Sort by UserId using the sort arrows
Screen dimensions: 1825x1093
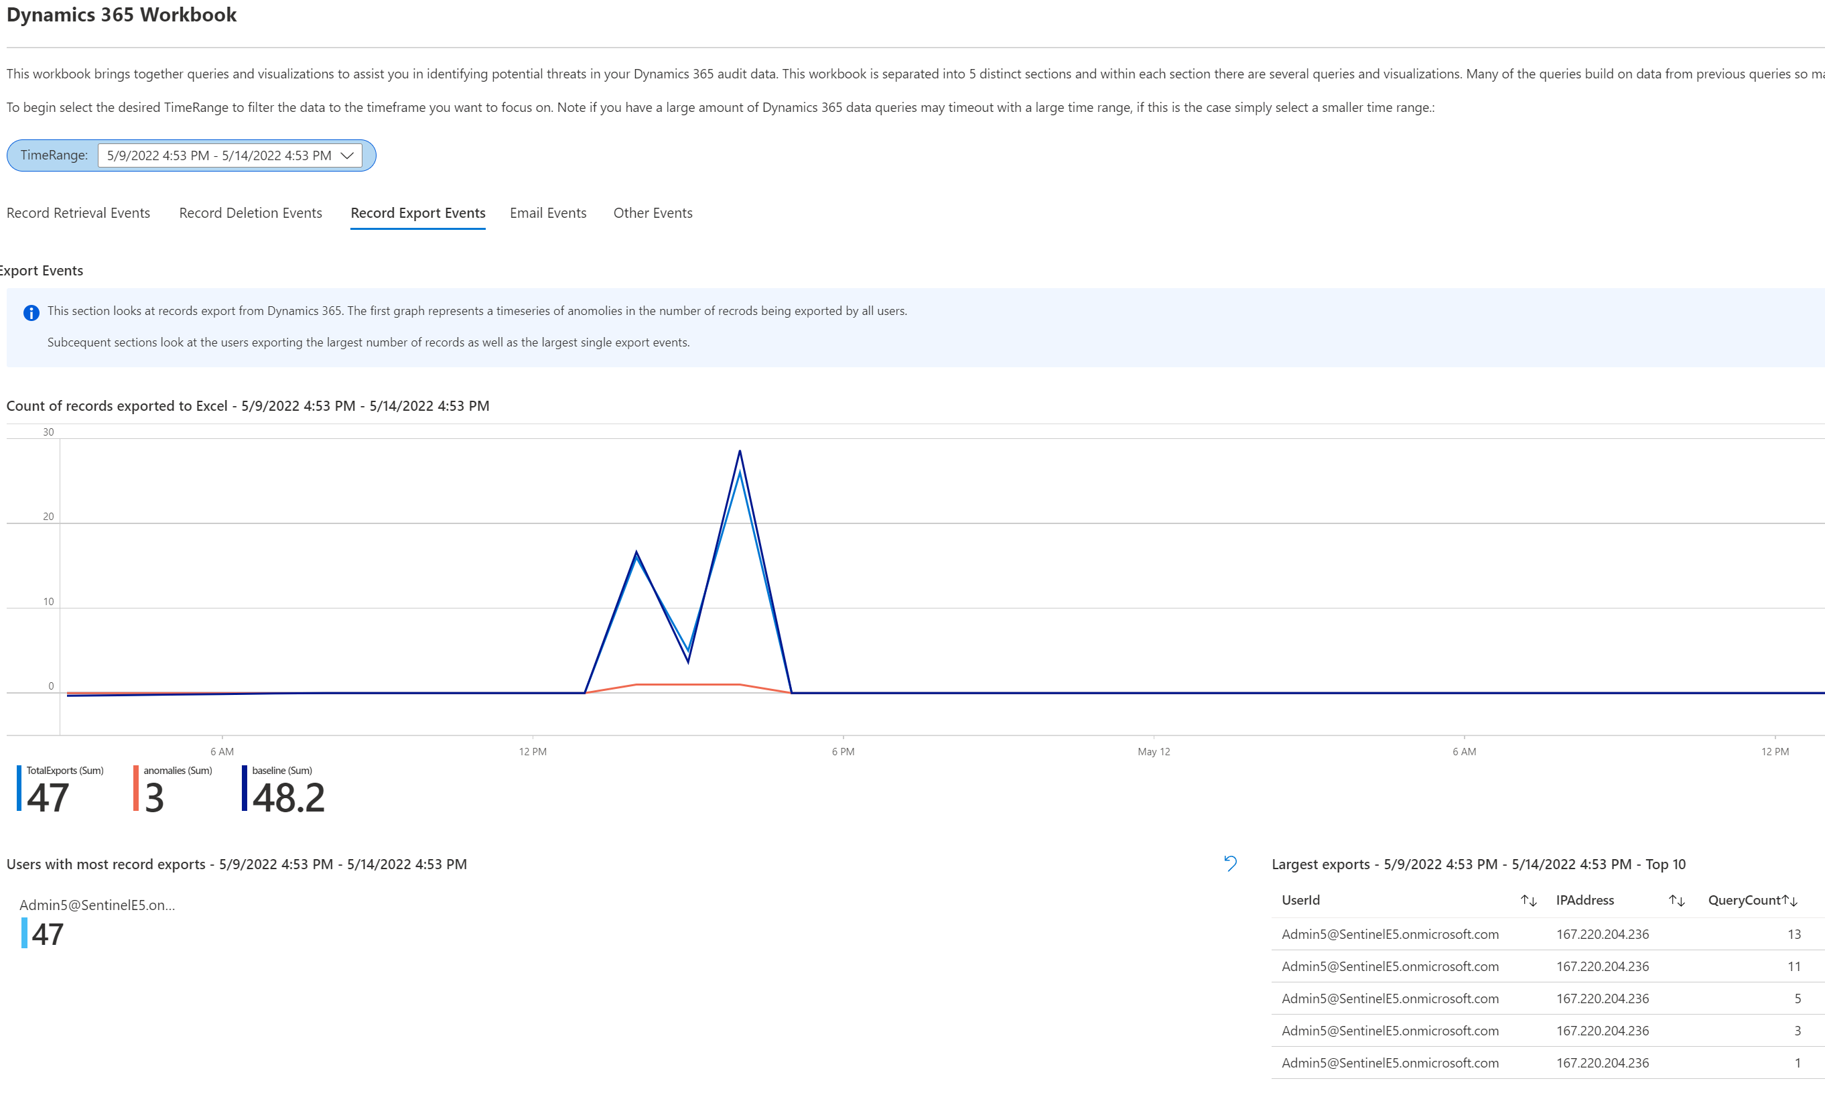pyautogui.click(x=1528, y=900)
